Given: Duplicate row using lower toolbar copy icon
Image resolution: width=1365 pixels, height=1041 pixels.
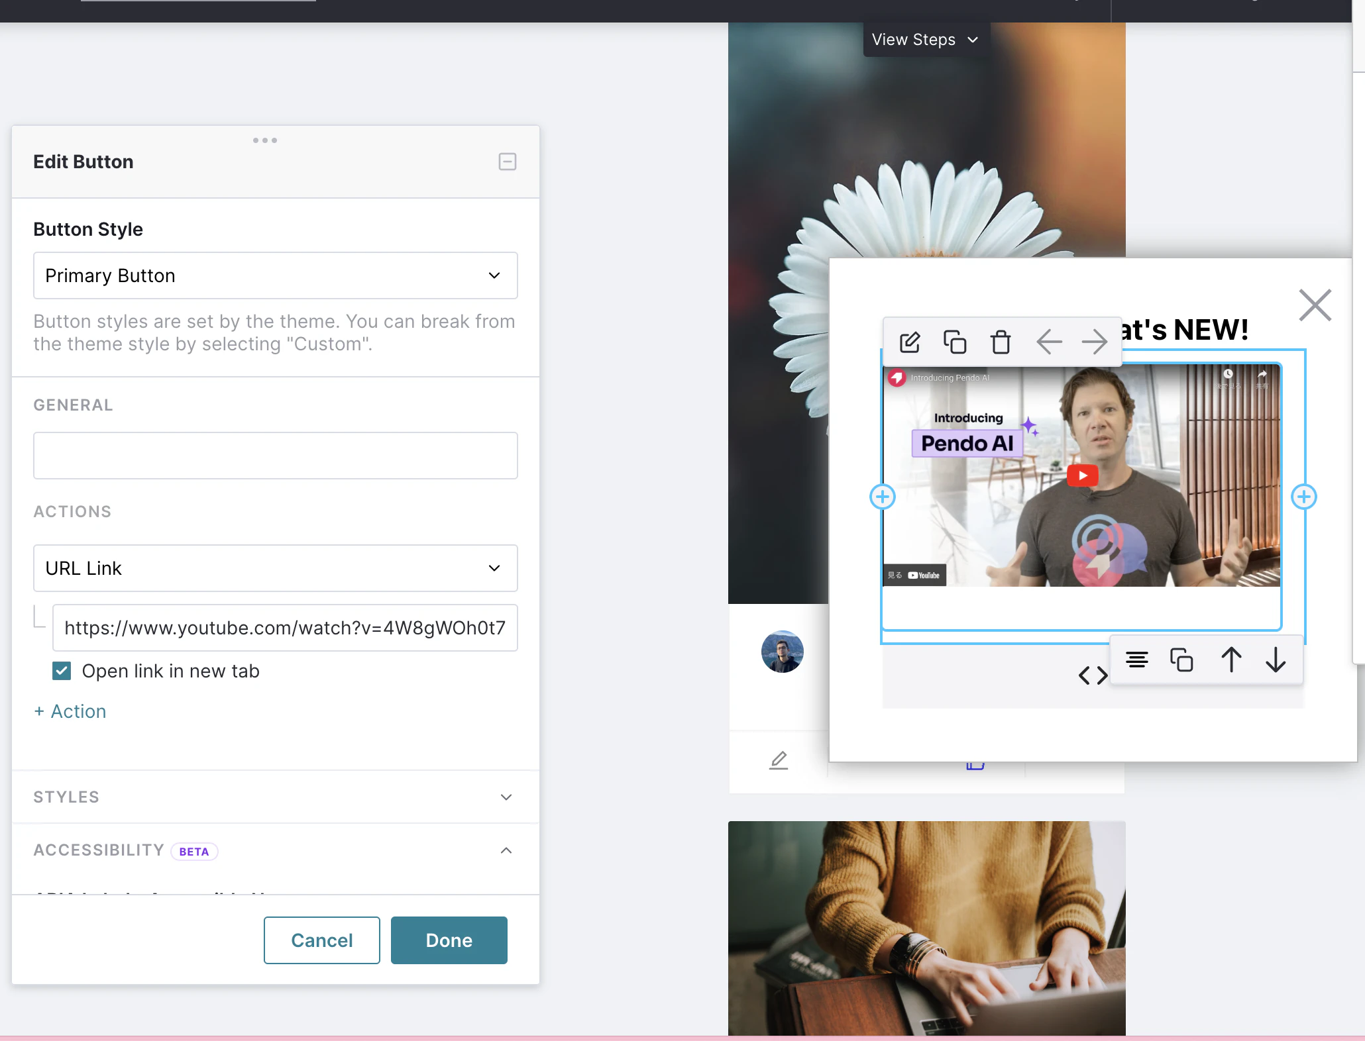Looking at the screenshot, I should pos(1181,660).
